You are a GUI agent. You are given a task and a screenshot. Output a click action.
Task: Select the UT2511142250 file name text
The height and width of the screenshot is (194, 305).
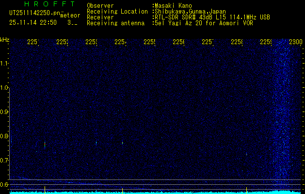tap(35, 13)
